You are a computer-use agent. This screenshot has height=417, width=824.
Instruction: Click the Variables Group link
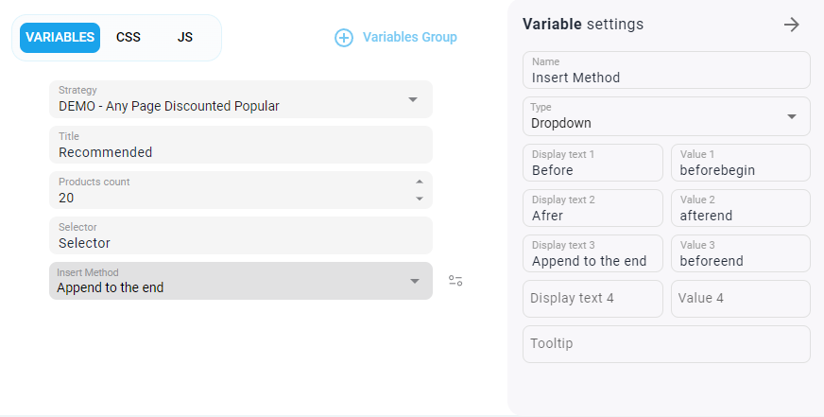pyautogui.click(x=409, y=38)
